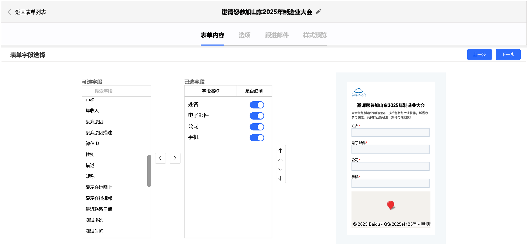Click the right arrow to add field
The height and width of the screenshot is (247, 529).
point(175,158)
